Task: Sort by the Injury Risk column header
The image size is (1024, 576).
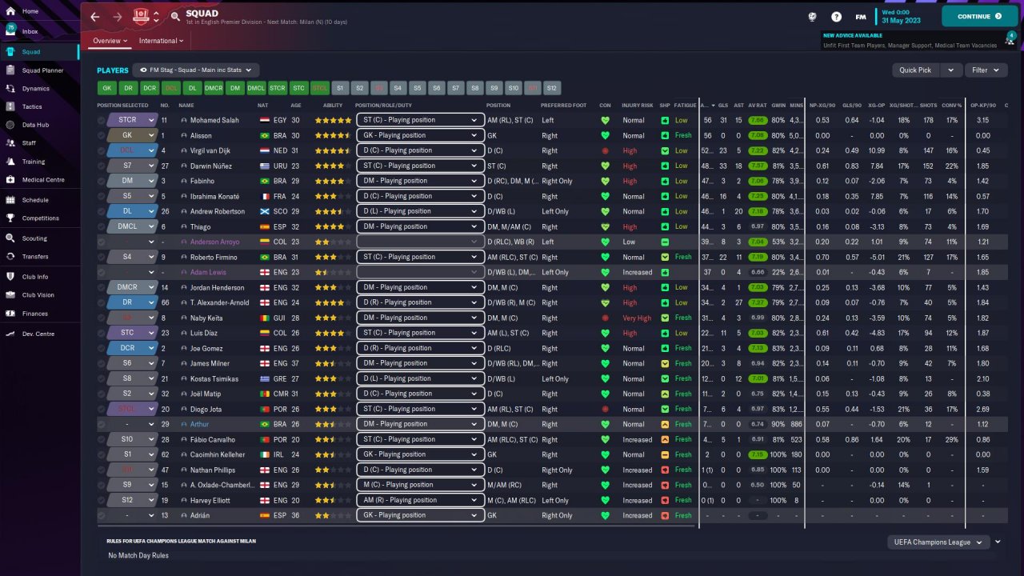Action: (637, 106)
